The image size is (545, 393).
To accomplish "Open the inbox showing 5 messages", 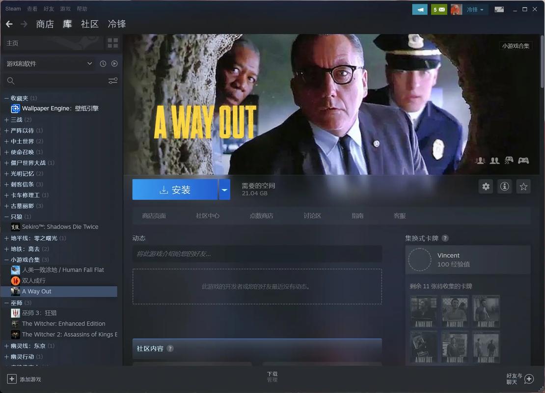I will pos(439,9).
